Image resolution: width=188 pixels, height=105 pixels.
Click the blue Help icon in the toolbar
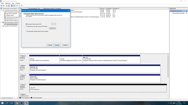(12, 6)
